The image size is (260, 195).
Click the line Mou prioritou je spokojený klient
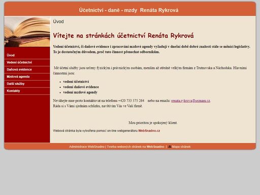(x=153, y=122)
